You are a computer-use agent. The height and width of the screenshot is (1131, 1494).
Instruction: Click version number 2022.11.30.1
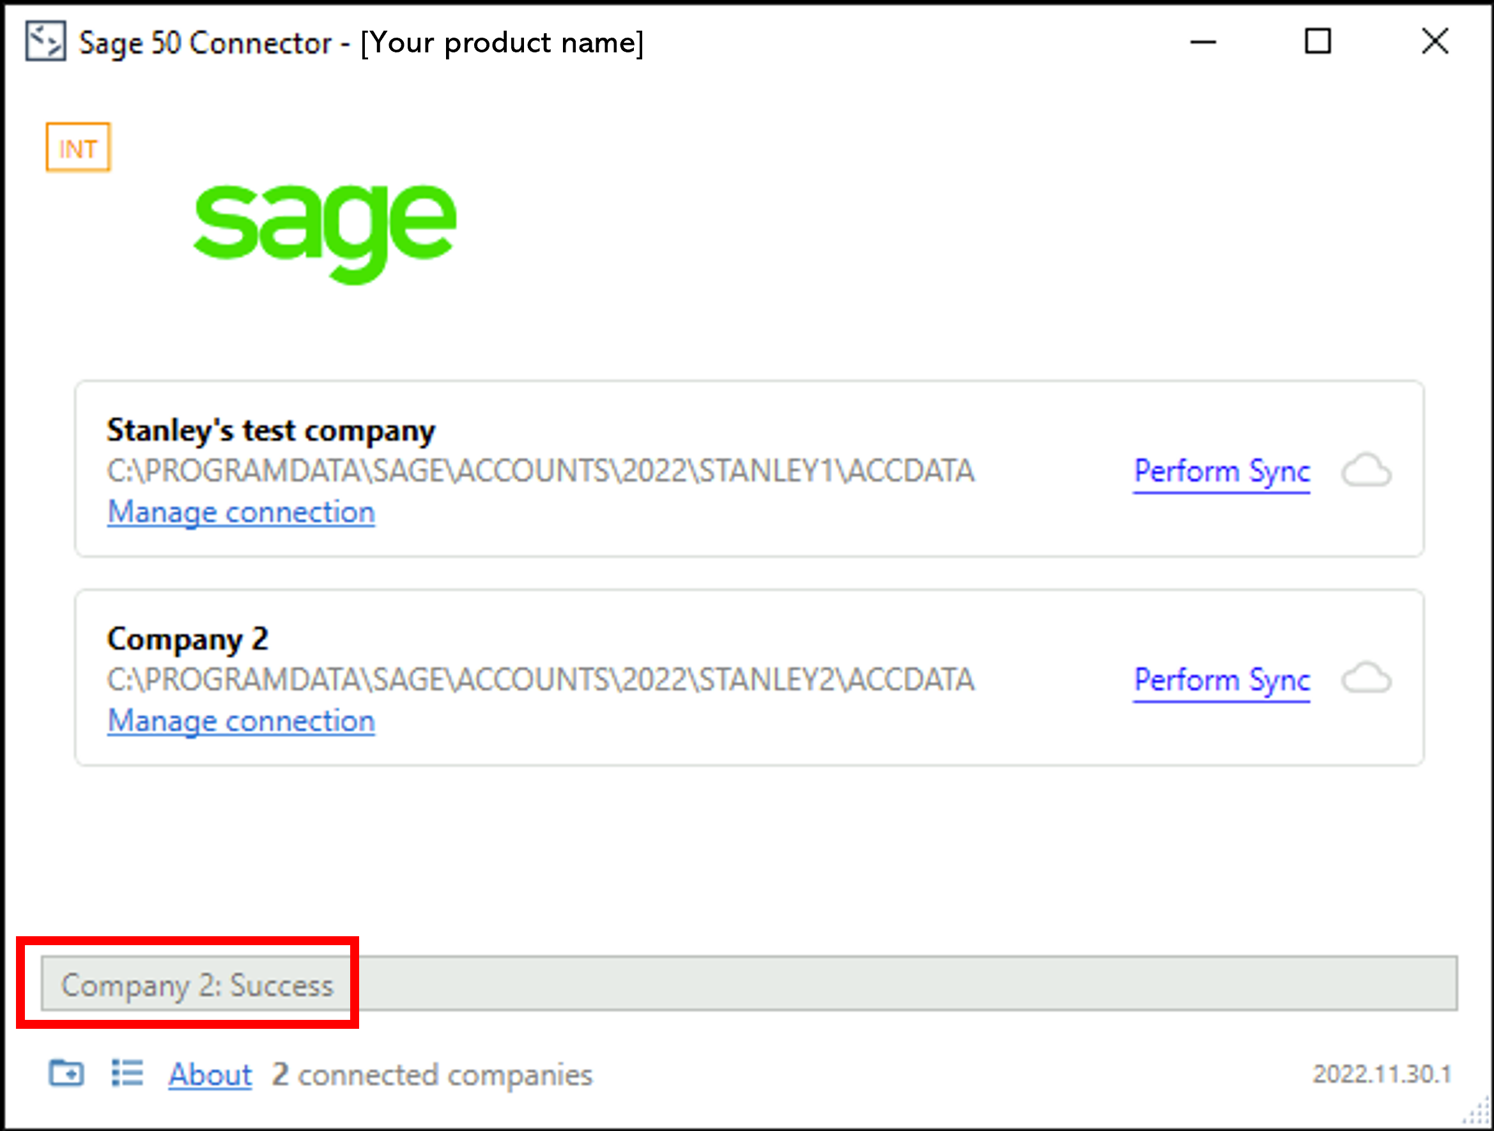point(1381,1074)
